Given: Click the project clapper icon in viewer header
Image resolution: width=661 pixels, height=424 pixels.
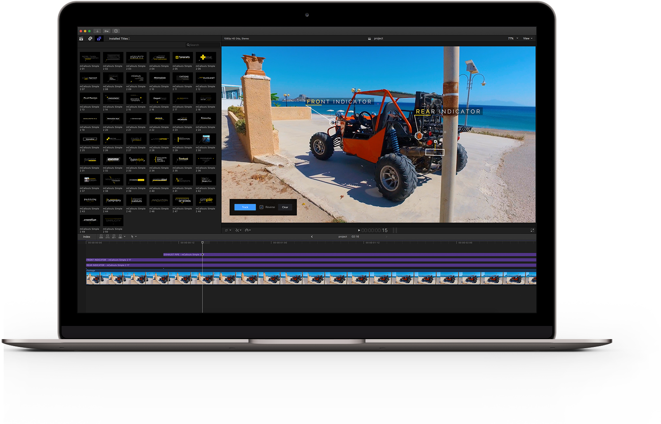Looking at the screenshot, I should (x=370, y=39).
